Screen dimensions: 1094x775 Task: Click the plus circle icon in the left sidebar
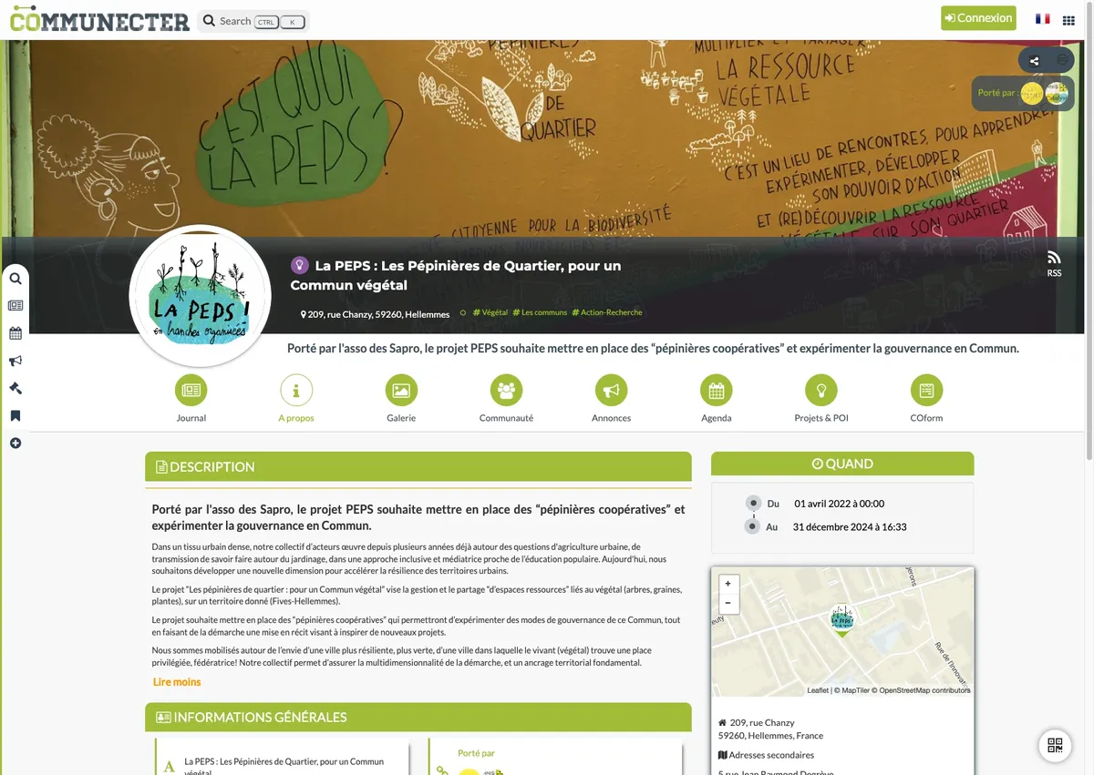click(15, 444)
